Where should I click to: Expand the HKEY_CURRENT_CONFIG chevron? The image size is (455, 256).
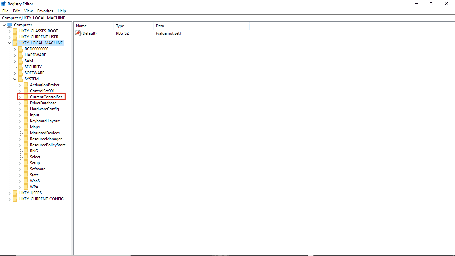tap(9, 199)
